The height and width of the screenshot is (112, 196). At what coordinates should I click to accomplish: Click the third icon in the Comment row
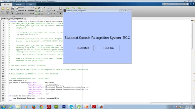coord(42,11)
